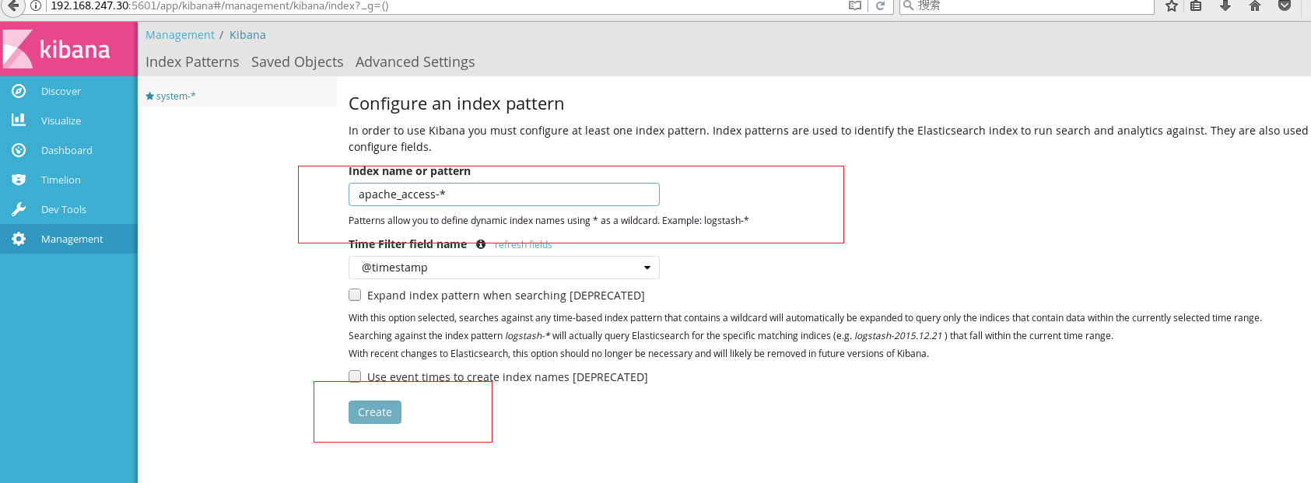Click the Management gear icon

pyautogui.click(x=19, y=239)
